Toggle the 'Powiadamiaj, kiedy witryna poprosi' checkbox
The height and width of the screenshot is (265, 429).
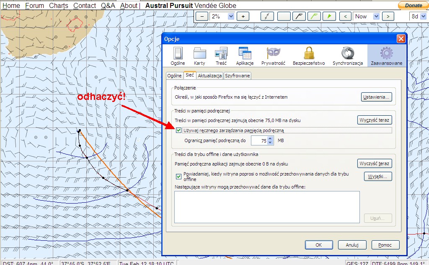(179, 176)
